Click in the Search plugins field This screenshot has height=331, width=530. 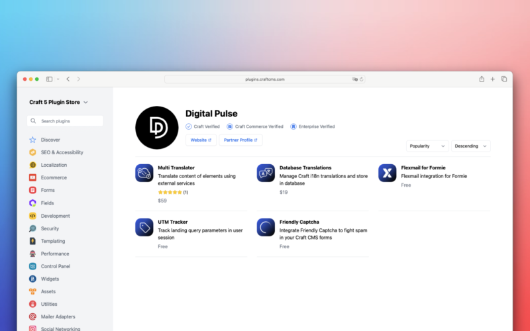[x=65, y=121]
